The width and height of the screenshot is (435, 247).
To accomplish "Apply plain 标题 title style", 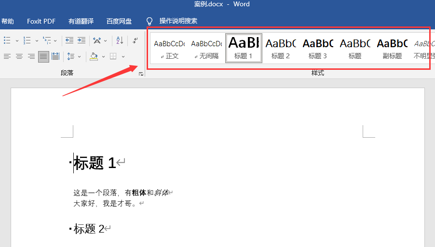I will (355, 49).
